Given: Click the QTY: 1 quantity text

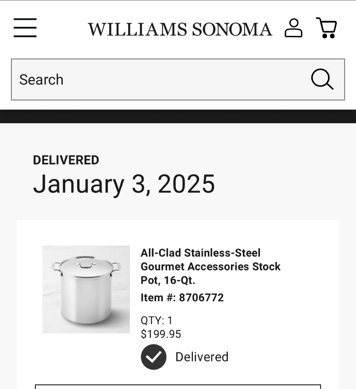Looking at the screenshot, I should click(x=156, y=321).
